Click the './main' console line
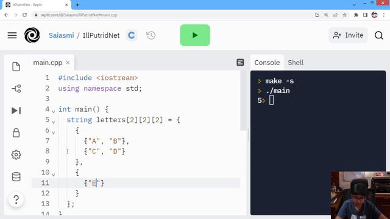 (278, 91)
